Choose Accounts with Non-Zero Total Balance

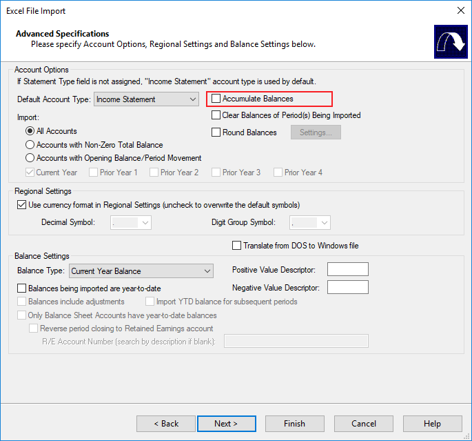click(30, 145)
